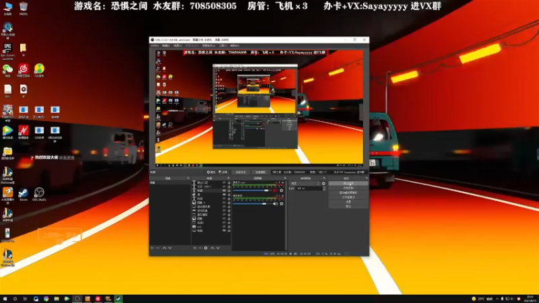Pop out the Scenes dock header icon

[x=188, y=178]
